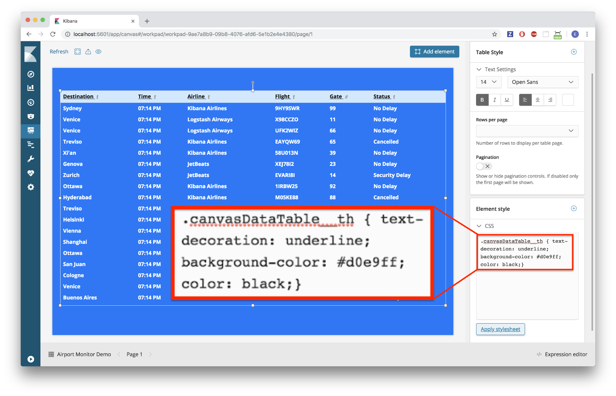Sort table by Gate column header

(339, 96)
